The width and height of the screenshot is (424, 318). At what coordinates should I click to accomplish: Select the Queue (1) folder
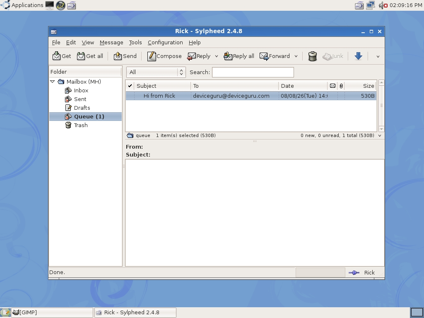[x=85, y=116]
